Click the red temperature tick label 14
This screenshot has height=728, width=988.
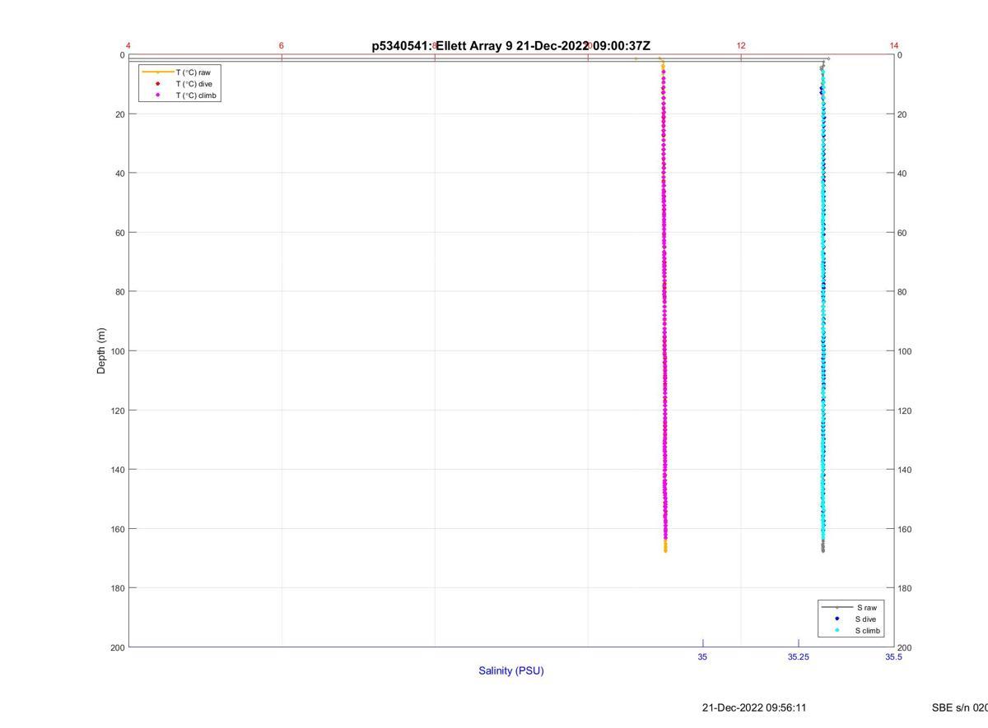894,45
